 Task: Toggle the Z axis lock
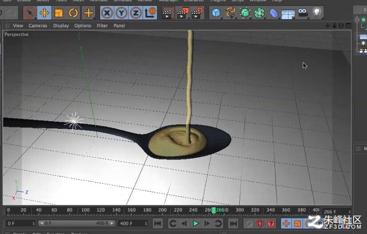(x=136, y=12)
